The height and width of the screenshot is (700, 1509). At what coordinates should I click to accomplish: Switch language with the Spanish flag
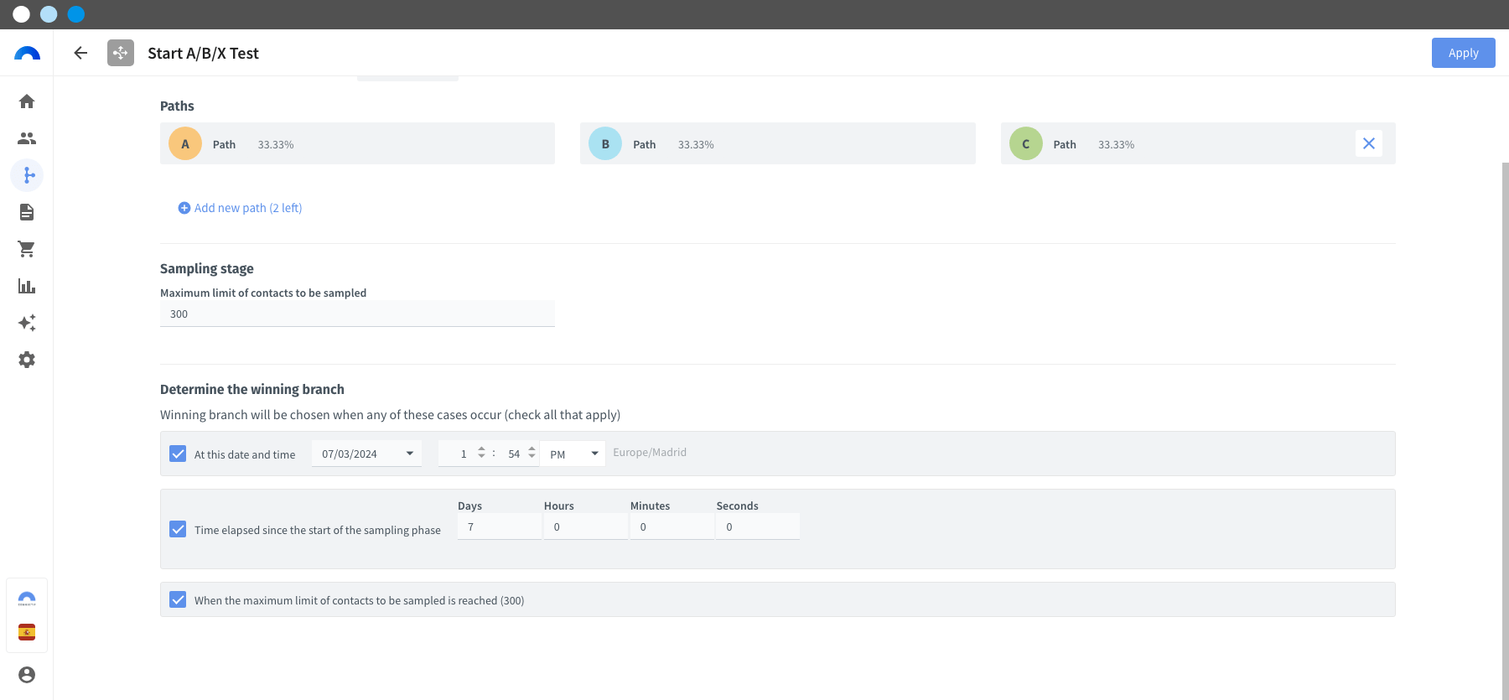click(27, 632)
